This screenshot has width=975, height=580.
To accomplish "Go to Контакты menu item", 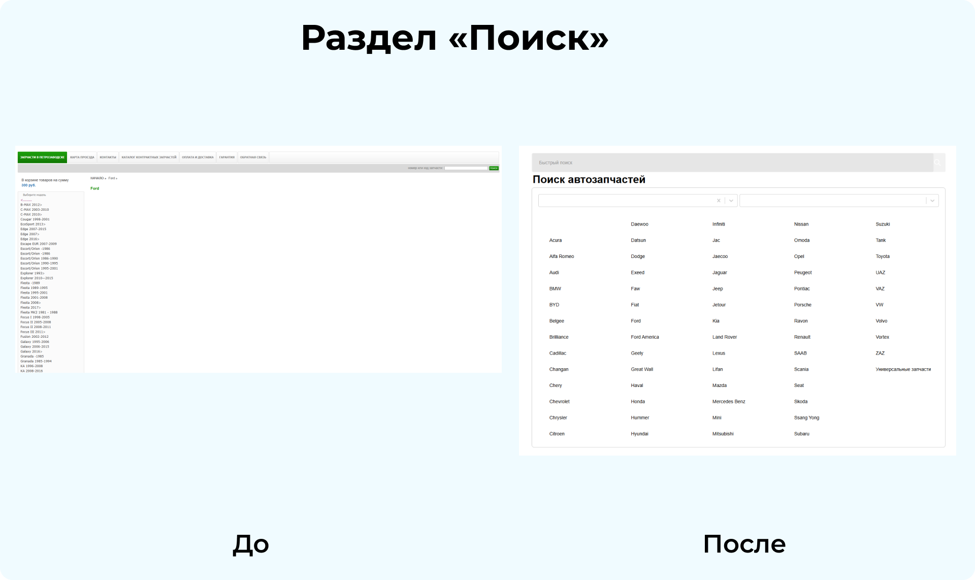I will 108,157.
